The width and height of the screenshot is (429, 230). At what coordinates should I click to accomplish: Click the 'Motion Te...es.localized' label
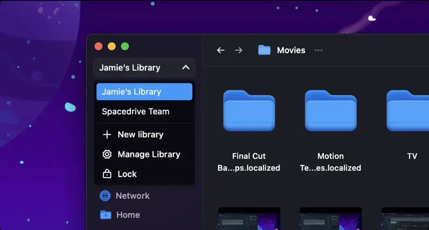pyautogui.click(x=331, y=162)
